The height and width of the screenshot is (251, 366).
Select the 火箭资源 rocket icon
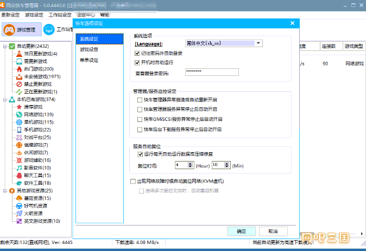pyautogui.click(x=19, y=214)
